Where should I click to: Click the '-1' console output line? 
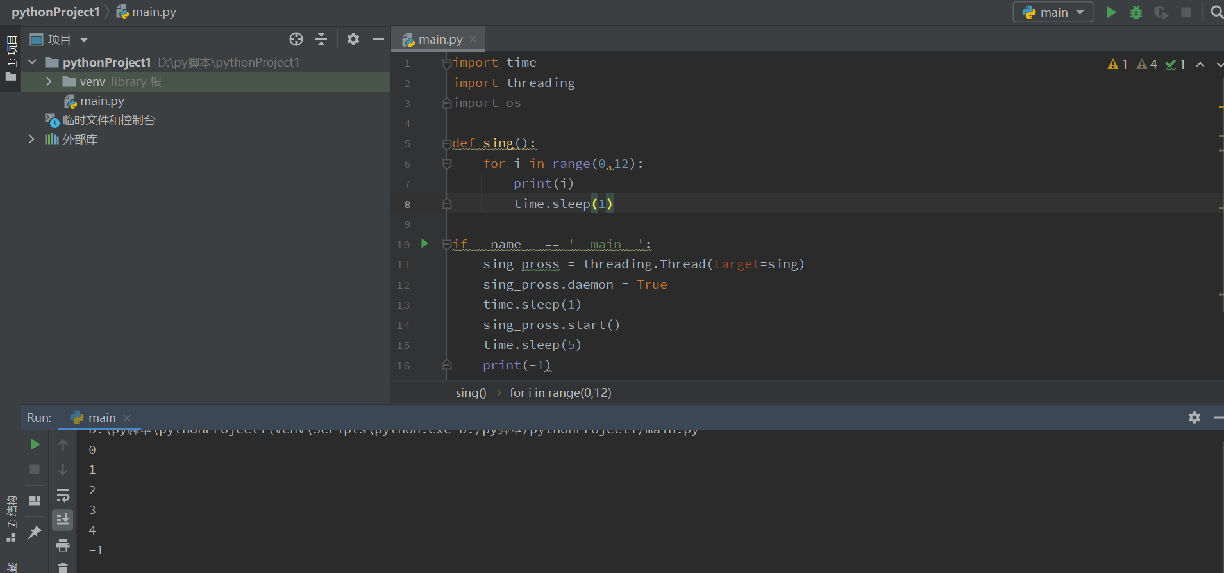point(96,551)
